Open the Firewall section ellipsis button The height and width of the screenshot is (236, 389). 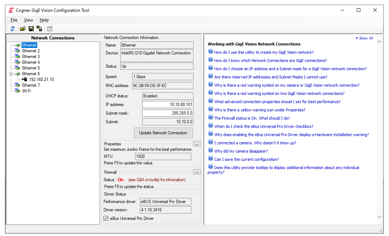click(197, 172)
